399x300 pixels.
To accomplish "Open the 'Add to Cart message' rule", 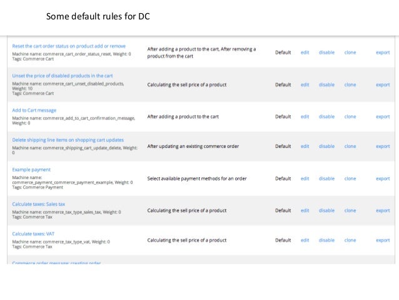I will click(x=34, y=110).
